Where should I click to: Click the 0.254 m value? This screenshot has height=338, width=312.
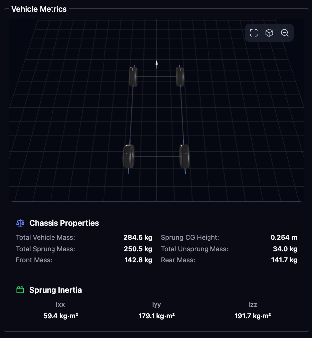[x=284, y=237]
